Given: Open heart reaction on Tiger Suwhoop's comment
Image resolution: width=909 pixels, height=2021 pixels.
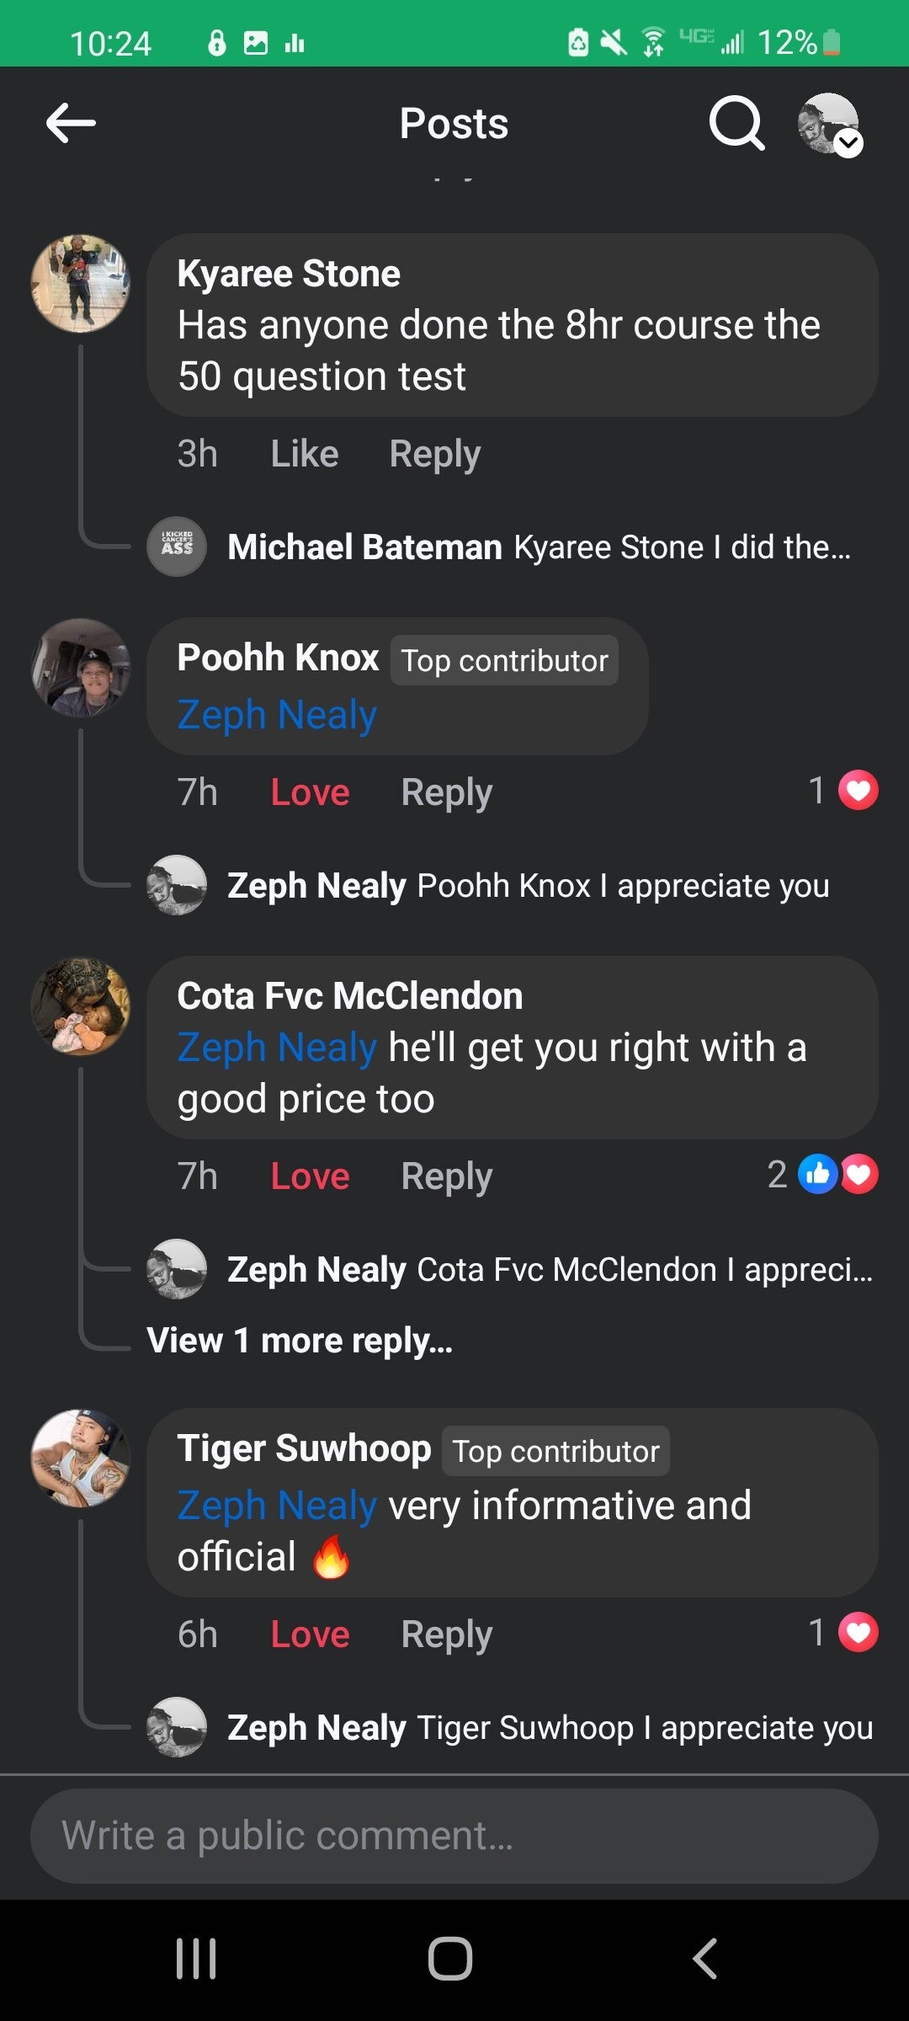Looking at the screenshot, I should (858, 1633).
